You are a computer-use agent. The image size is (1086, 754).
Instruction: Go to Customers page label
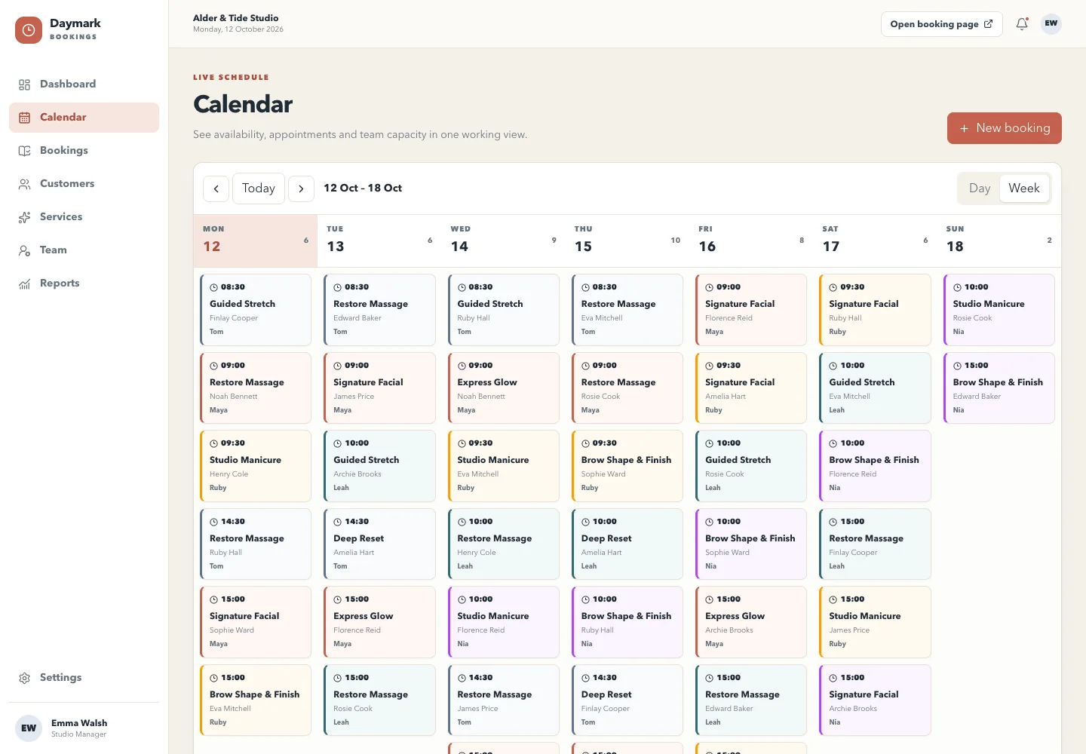(67, 184)
